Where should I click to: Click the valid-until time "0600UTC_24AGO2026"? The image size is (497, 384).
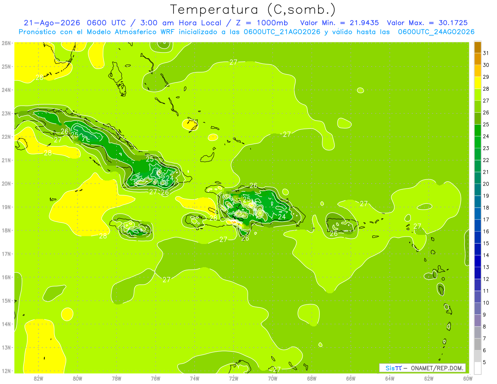[436, 32]
